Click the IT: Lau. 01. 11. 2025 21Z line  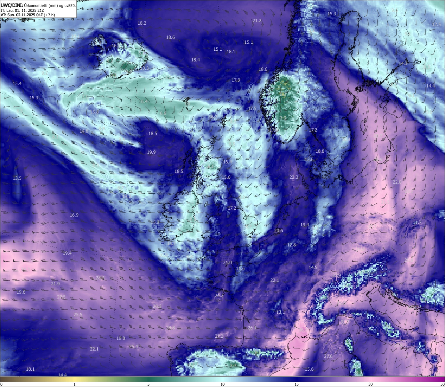click(x=22, y=10)
